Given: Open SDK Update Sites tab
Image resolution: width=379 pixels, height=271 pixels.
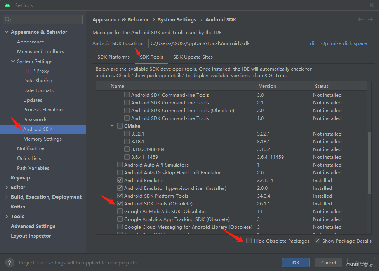Looking at the screenshot, I should (x=193, y=57).
